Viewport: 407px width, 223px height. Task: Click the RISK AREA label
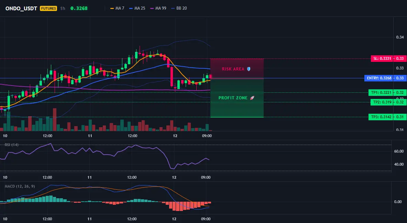click(x=233, y=69)
